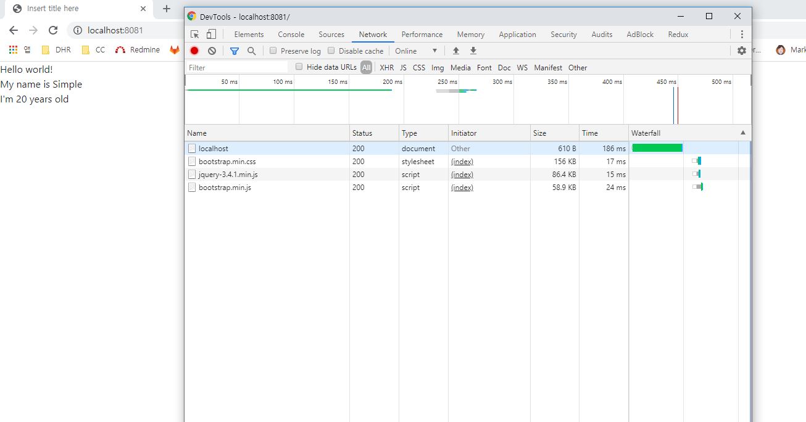Screen dimensions: 806x422
Task: Focus the network Filter input field
Action: [237, 67]
